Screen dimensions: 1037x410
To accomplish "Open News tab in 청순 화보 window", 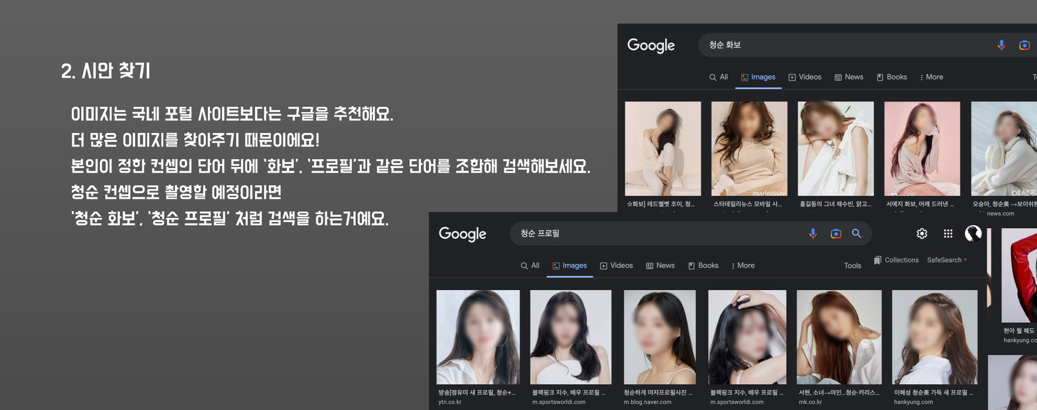I will coord(849,77).
